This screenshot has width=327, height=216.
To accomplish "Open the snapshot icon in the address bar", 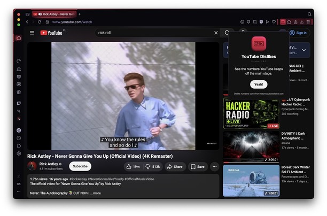I will [x=255, y=22].
